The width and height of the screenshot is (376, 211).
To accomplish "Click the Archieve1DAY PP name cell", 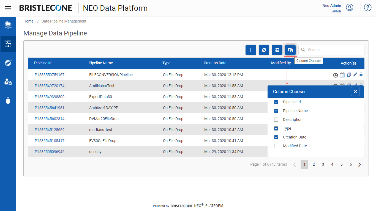I will [x=104, y=108].
